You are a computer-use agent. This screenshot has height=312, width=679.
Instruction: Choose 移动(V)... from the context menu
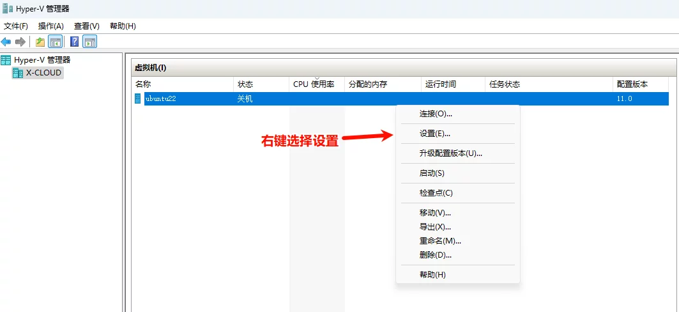(458, 213)
